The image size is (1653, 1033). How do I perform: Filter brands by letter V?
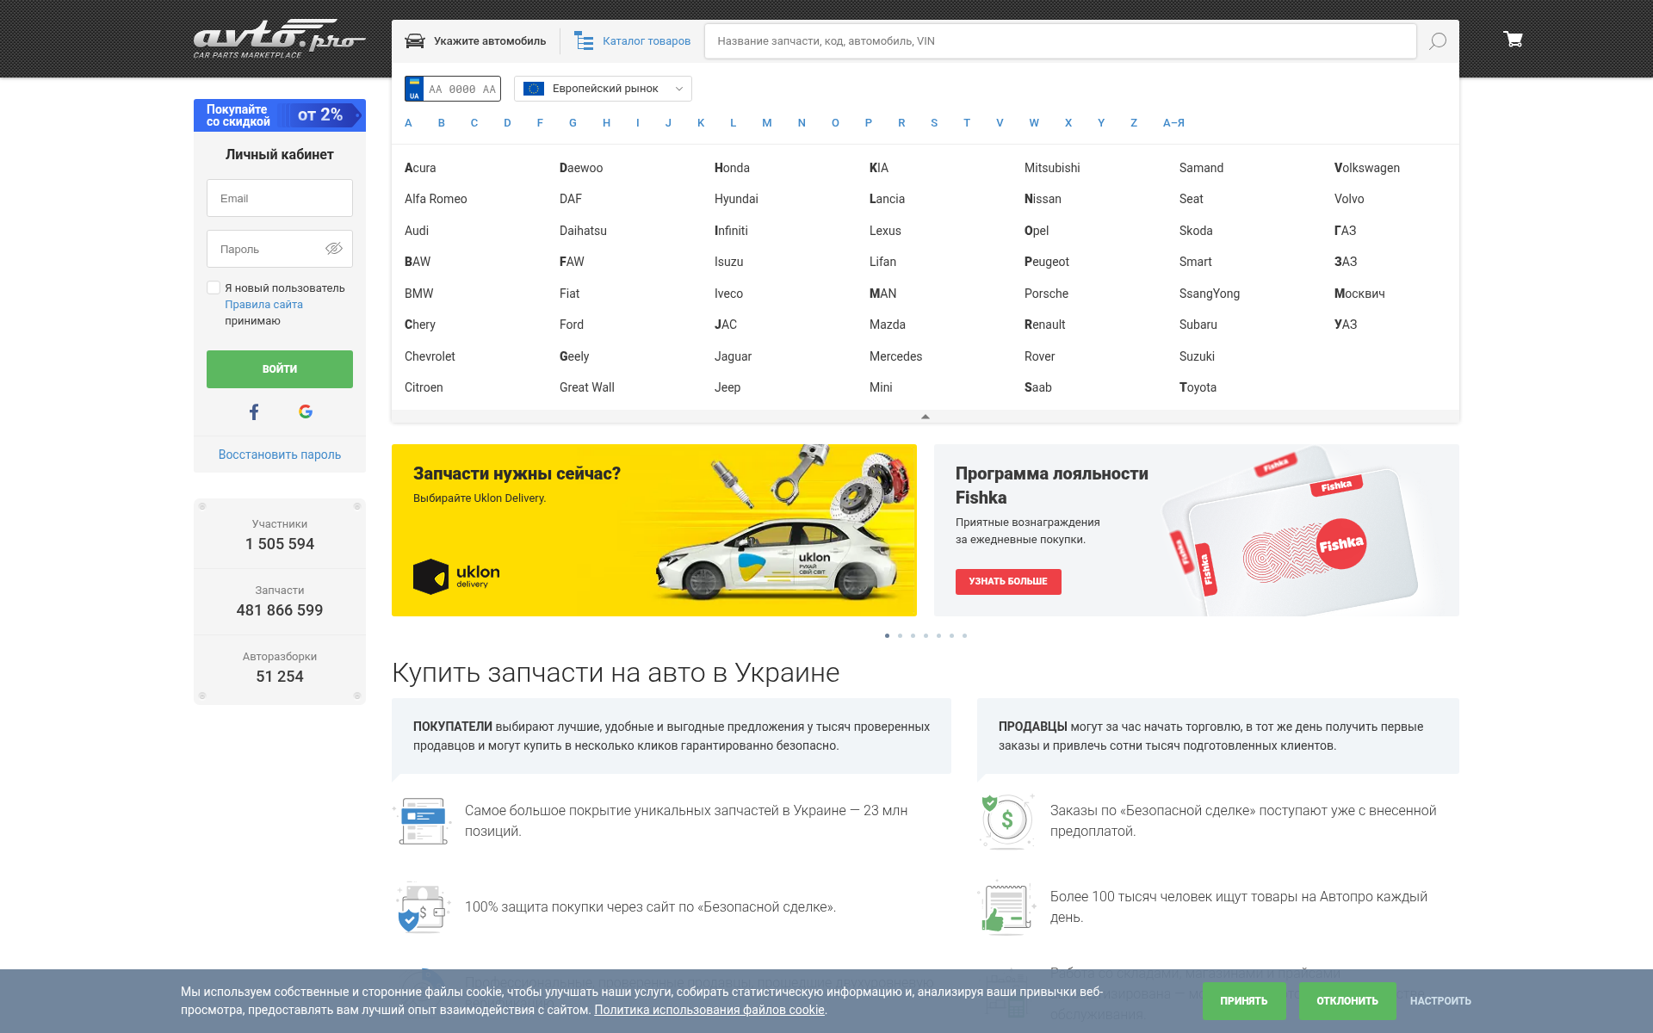[1000, 123]
